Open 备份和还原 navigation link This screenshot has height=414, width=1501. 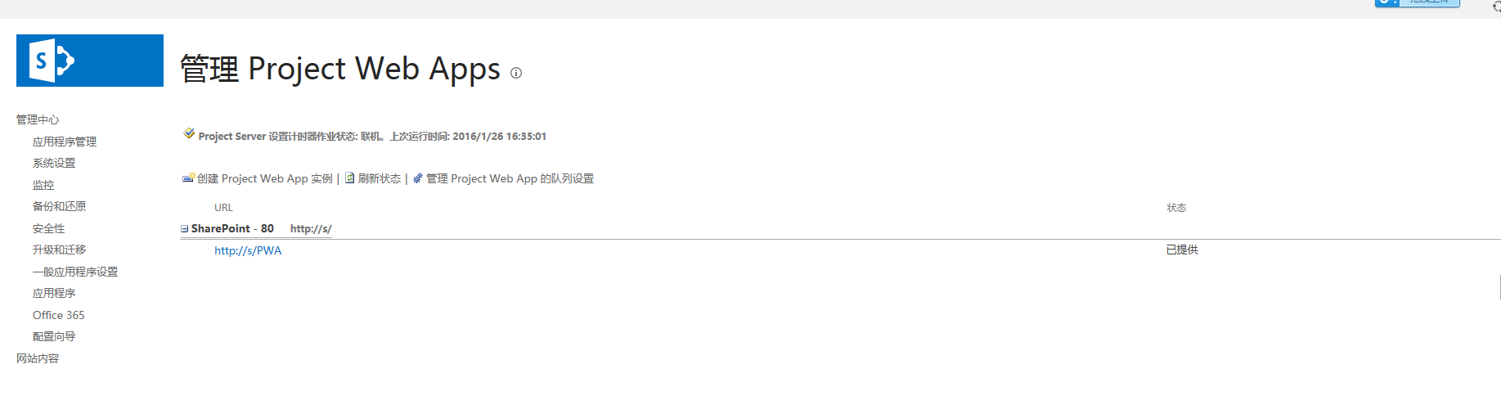(x=59, y=206)
